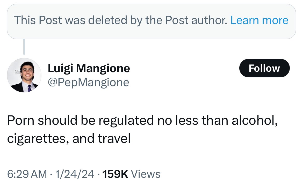Click the "Learn more" link
The width and height of the screenshot is (303, 184).
(x=259, y=20)
